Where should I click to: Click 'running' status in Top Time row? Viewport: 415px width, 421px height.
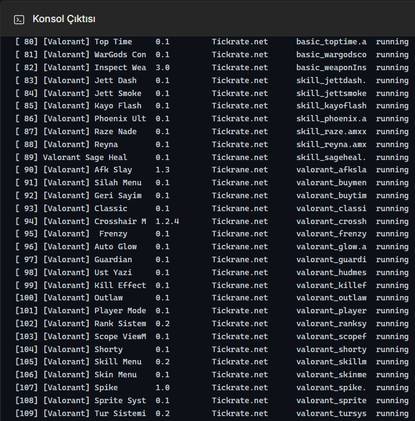[392, 42]
